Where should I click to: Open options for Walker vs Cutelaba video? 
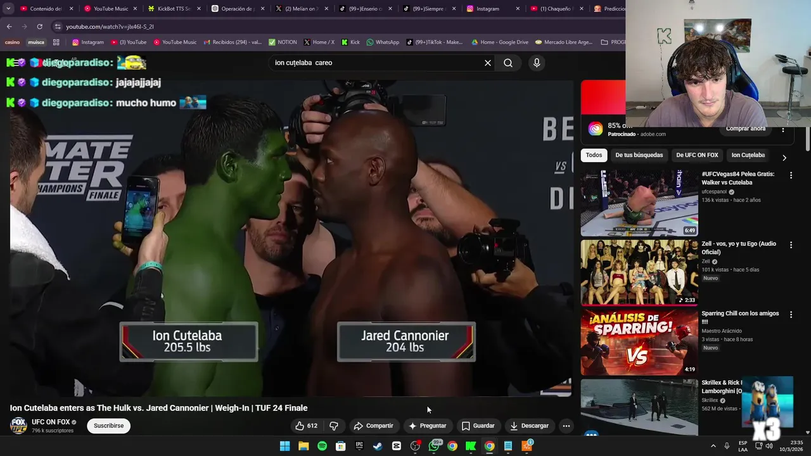coord(791,175)
